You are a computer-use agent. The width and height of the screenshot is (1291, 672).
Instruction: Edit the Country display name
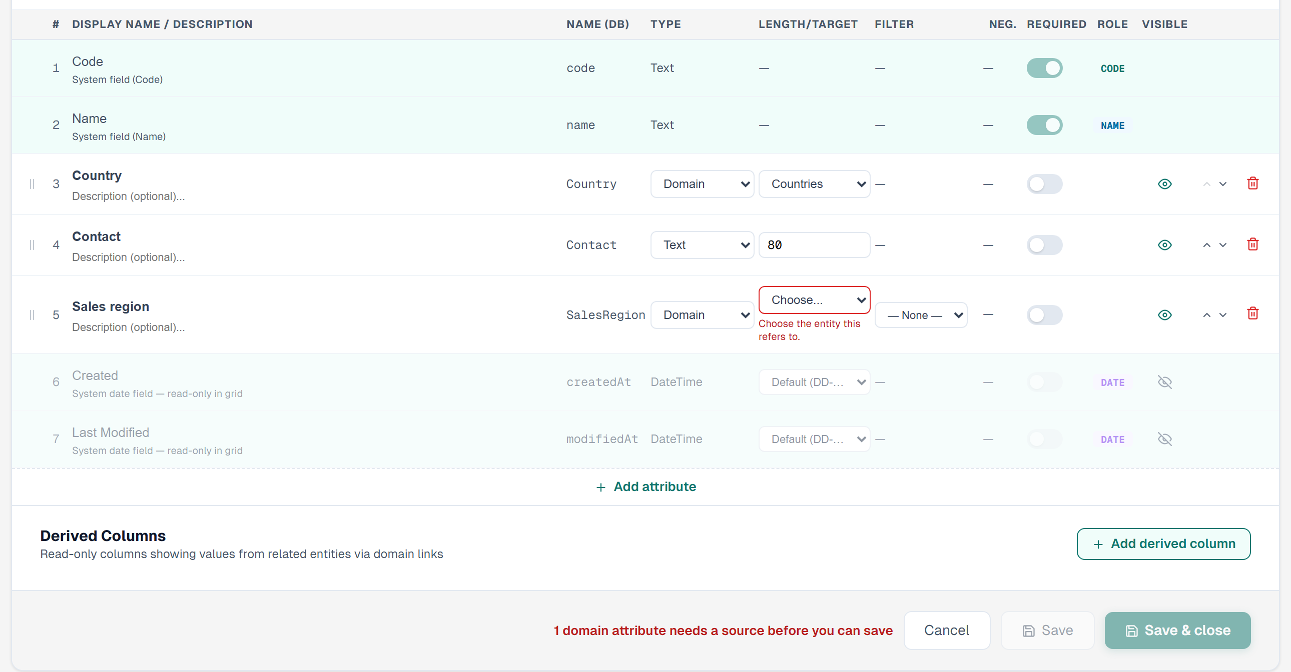[x=97, y=175]
